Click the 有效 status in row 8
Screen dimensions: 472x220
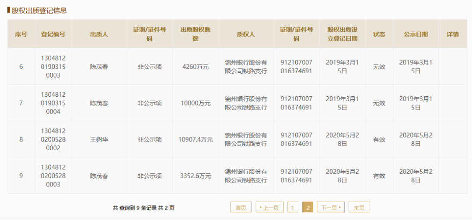pyautogui.click(x=379, y=139)
